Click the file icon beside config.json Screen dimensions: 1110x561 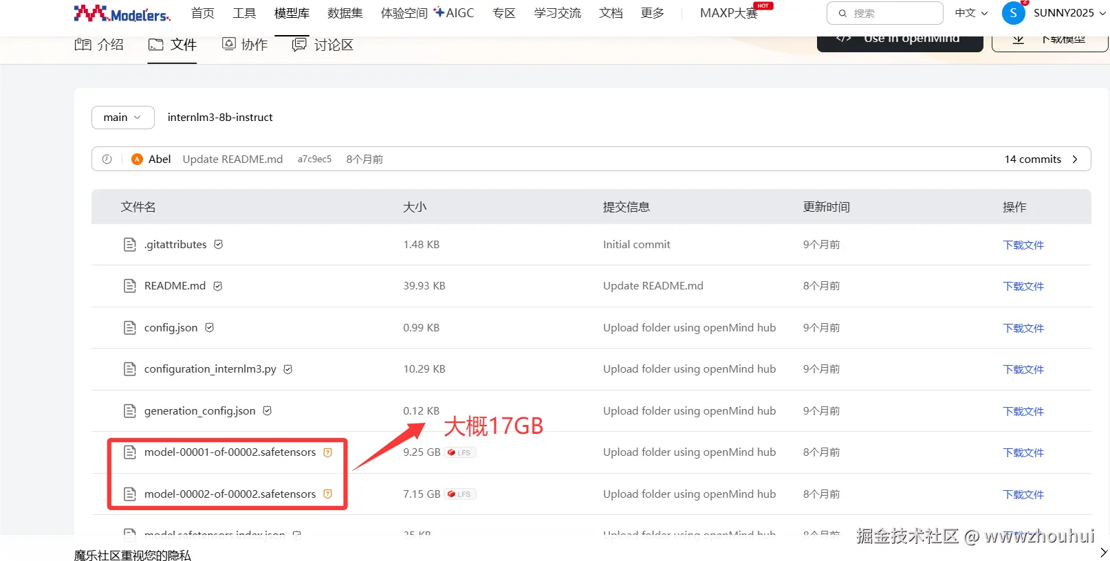point(129,327)
